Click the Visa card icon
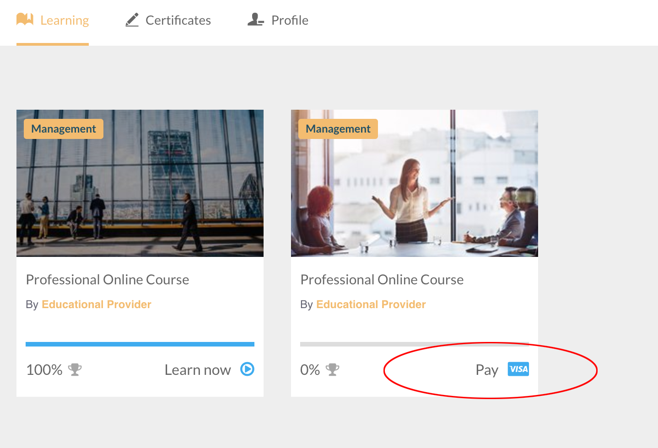 (x=518, y=369)
